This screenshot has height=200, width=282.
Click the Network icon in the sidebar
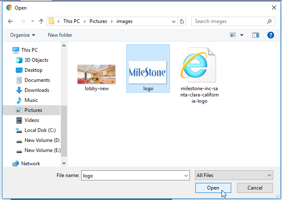point(16,163)
